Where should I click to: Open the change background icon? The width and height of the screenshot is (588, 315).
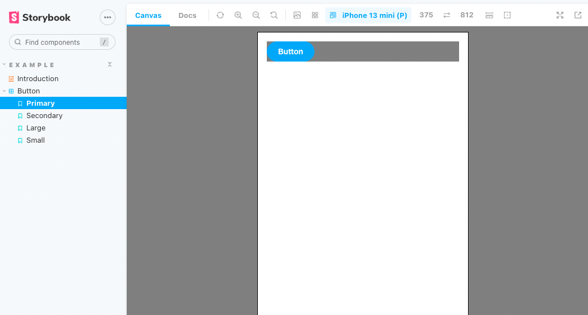click(297, 15)
